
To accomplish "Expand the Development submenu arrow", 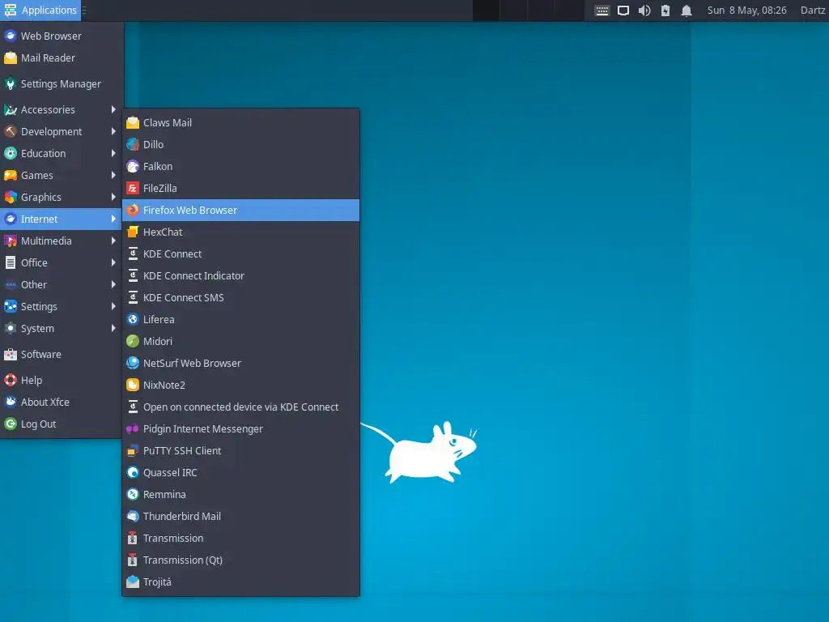I will pyautogui.click(x=113, y=131).
